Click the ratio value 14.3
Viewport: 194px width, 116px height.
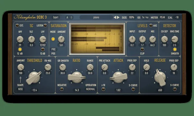tap(77, 90)
